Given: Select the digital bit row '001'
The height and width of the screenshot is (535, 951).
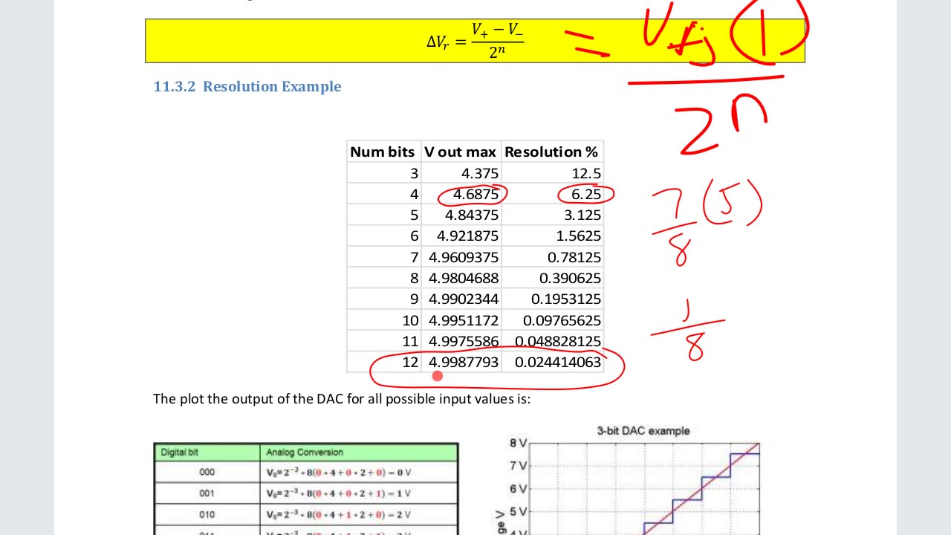Looking at the screenshot, I should (207, 493).
